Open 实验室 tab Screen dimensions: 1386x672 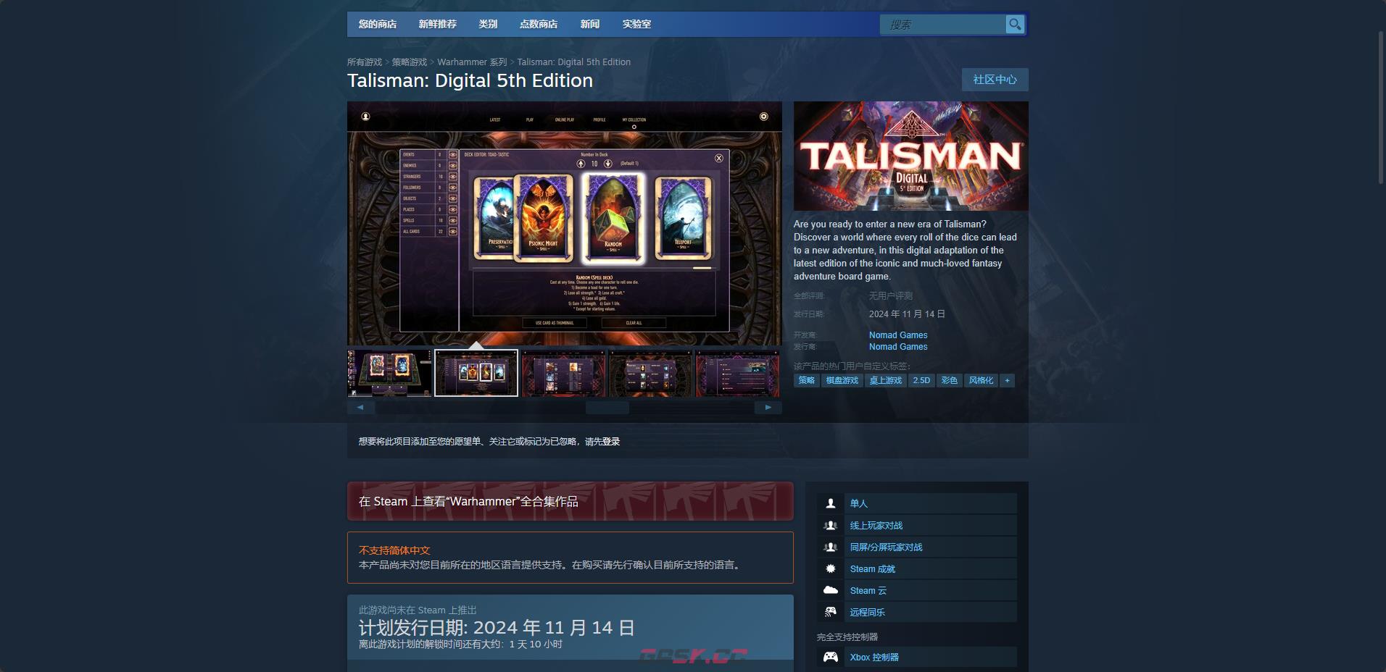click(636, 24)
